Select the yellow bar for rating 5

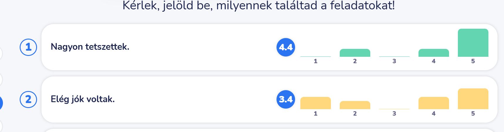click(473, 99)
